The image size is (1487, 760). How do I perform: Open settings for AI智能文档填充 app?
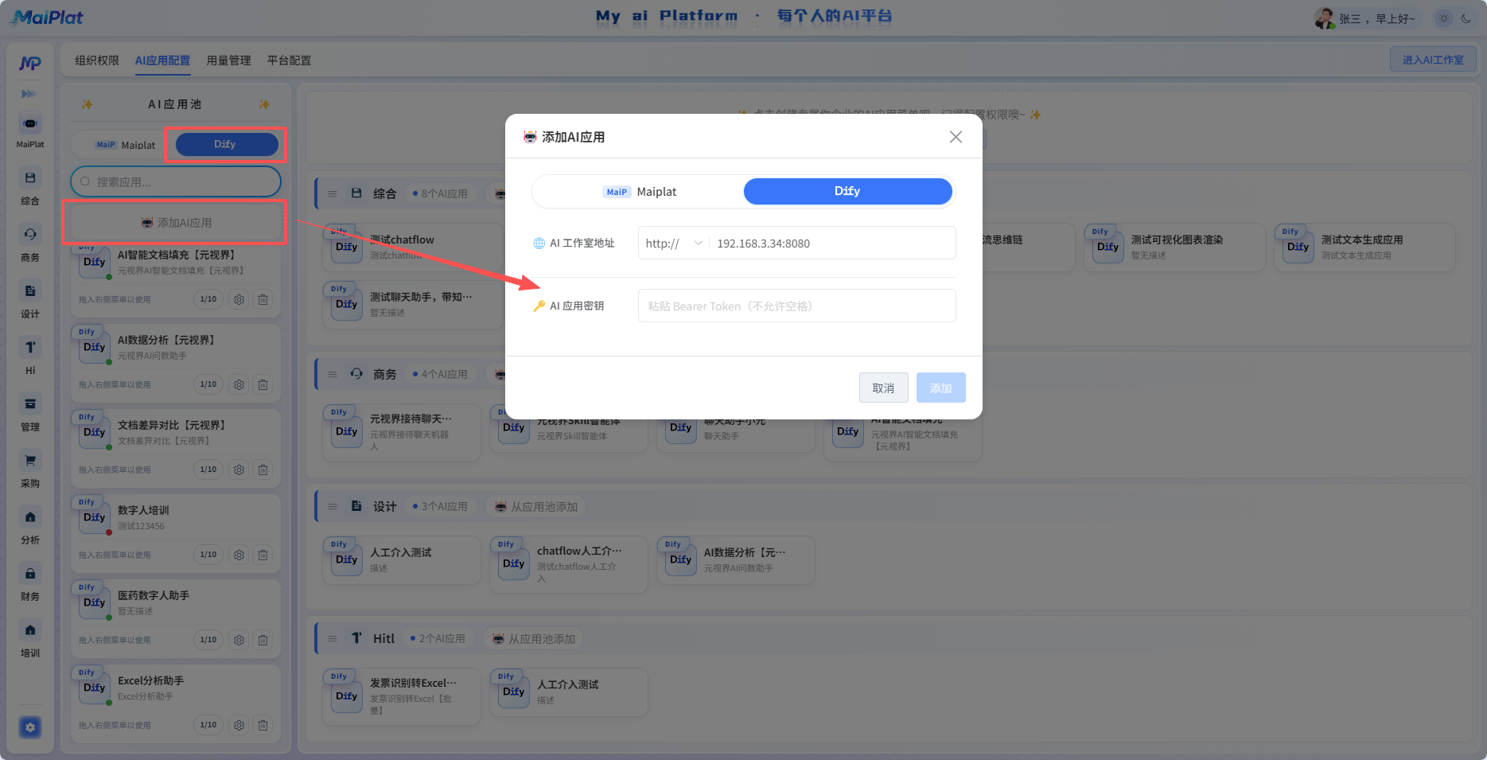pyautogui.click(x=239, y=299)
